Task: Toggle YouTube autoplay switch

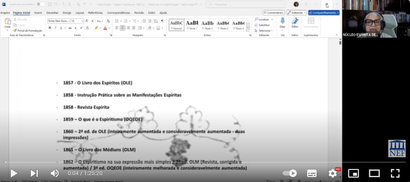Action: tap(290, 173)
